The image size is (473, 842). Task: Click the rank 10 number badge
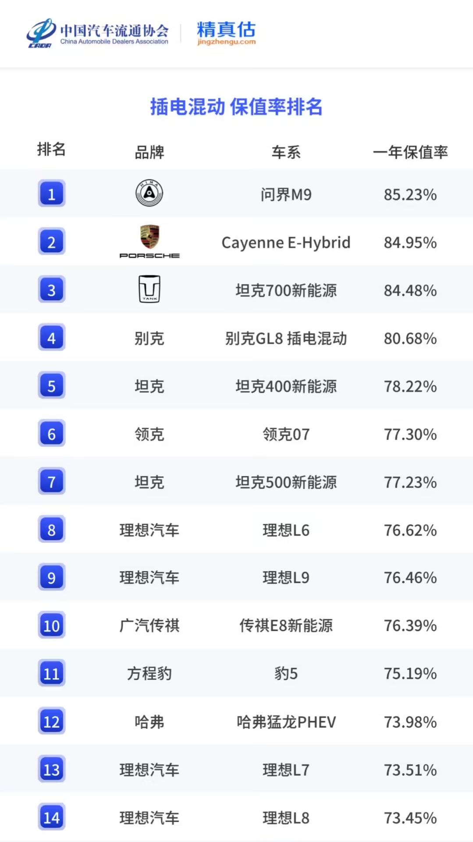click(52, 625)
